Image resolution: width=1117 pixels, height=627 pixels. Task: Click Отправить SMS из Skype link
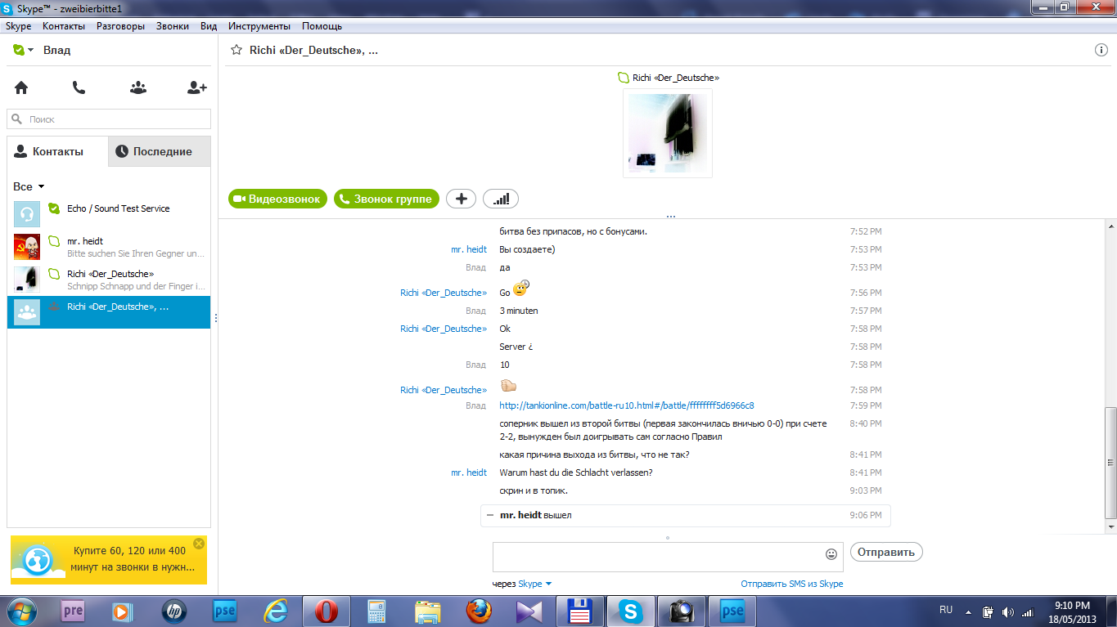[x=792, y=584]
